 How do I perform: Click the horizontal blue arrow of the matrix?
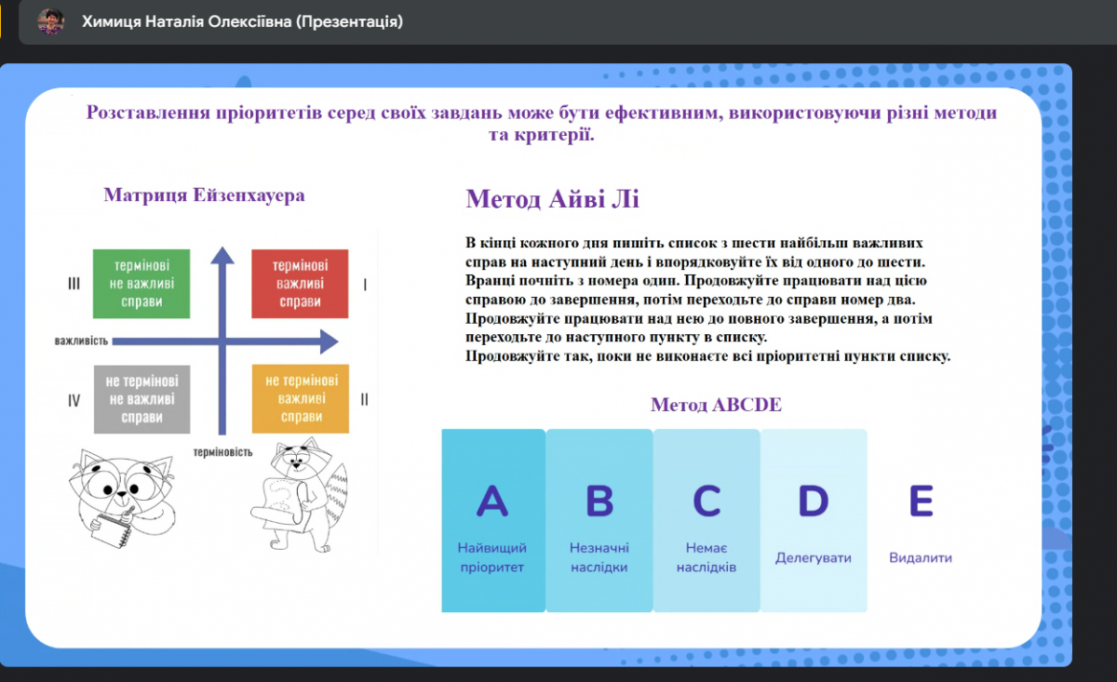click(224, 342)
